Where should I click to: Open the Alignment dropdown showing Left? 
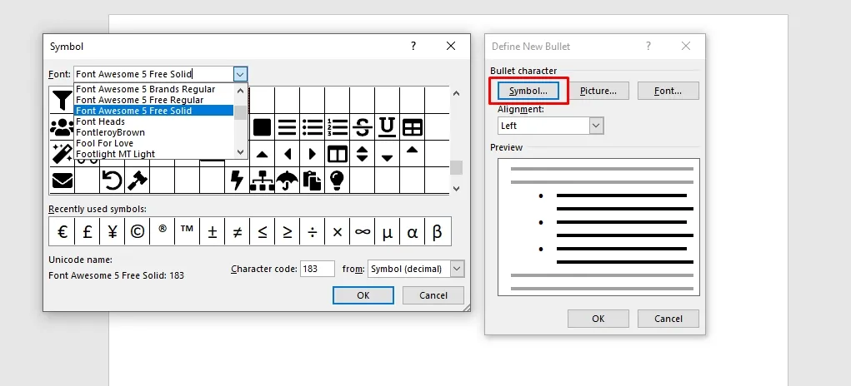pos(597,126)
